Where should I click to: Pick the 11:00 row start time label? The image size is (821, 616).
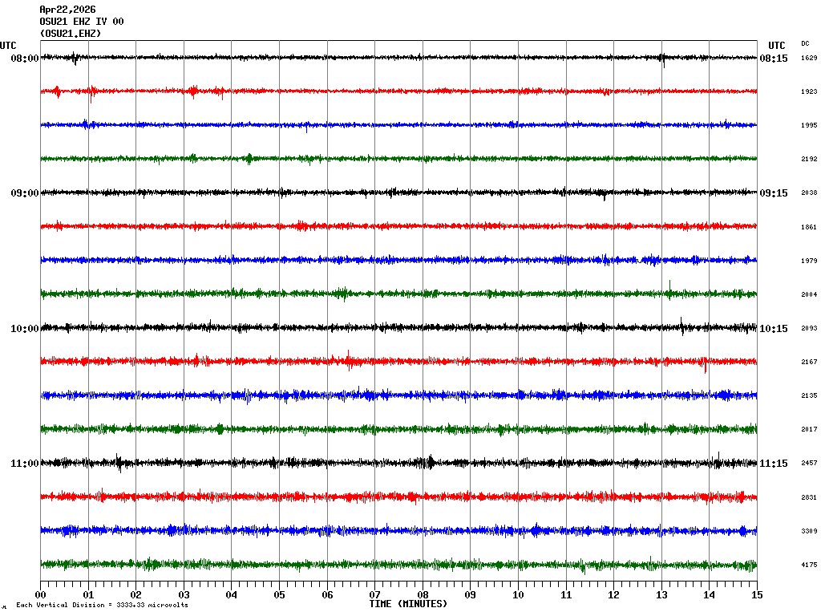(25, 464)
